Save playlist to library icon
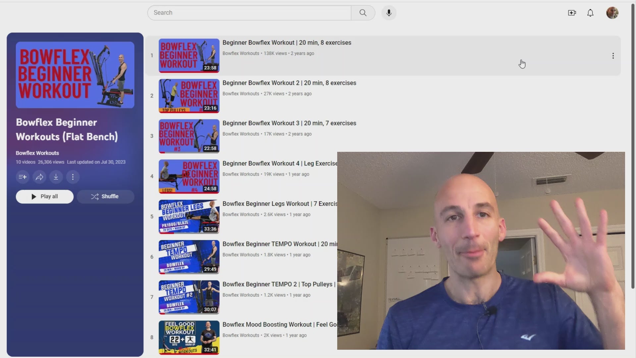This screenshot has height=358, width=636. point(23,177)
